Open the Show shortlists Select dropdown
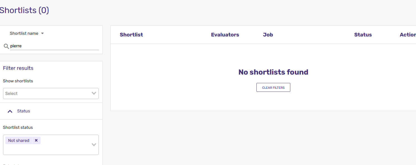 [51, 93]
